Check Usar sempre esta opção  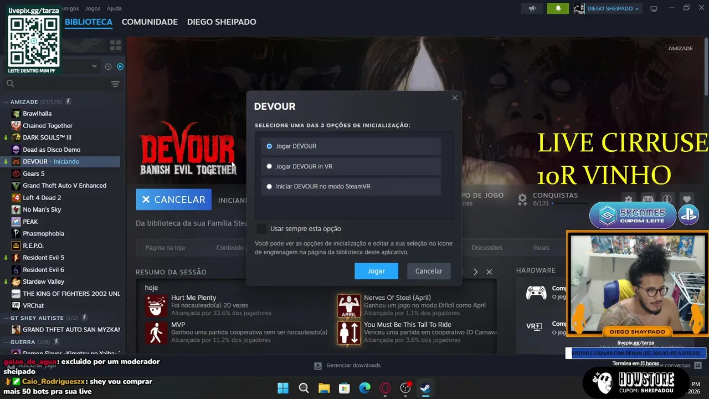click(261, 229)
